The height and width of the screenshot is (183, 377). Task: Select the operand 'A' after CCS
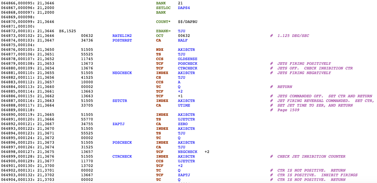[179, 82]
